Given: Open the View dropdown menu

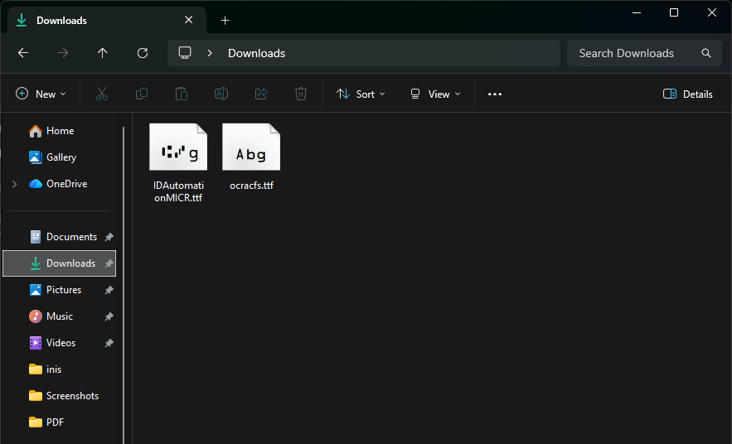Looking at the screenshot, I should click(435, 94).
